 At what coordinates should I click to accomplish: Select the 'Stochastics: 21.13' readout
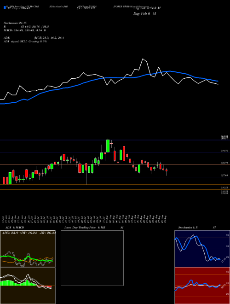pos(15,23)
